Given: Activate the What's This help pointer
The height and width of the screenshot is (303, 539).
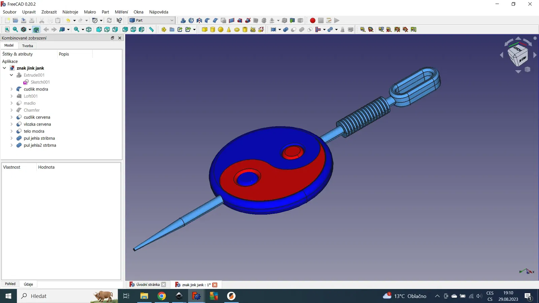Looking at the screenshot, I should [x=119, y=21].
